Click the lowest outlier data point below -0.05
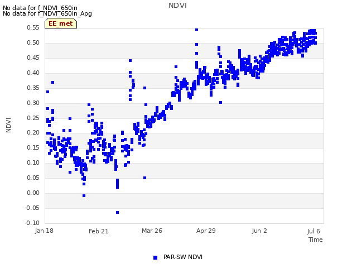This screenshot has width=357, height=268. 117,212
